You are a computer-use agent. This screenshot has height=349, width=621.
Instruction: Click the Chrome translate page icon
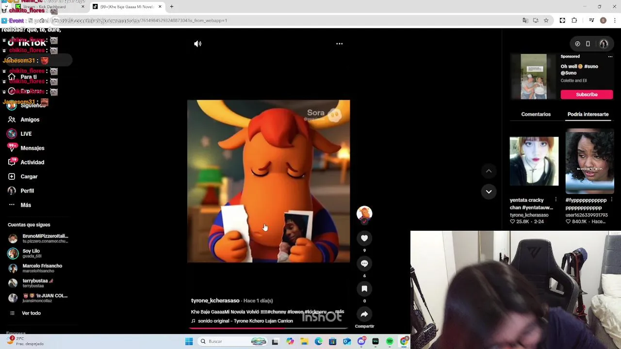[525, 20]
